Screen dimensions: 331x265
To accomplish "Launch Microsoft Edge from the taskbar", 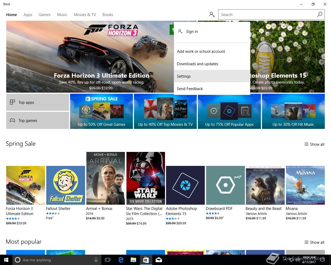I will click(x=121, y=260).
